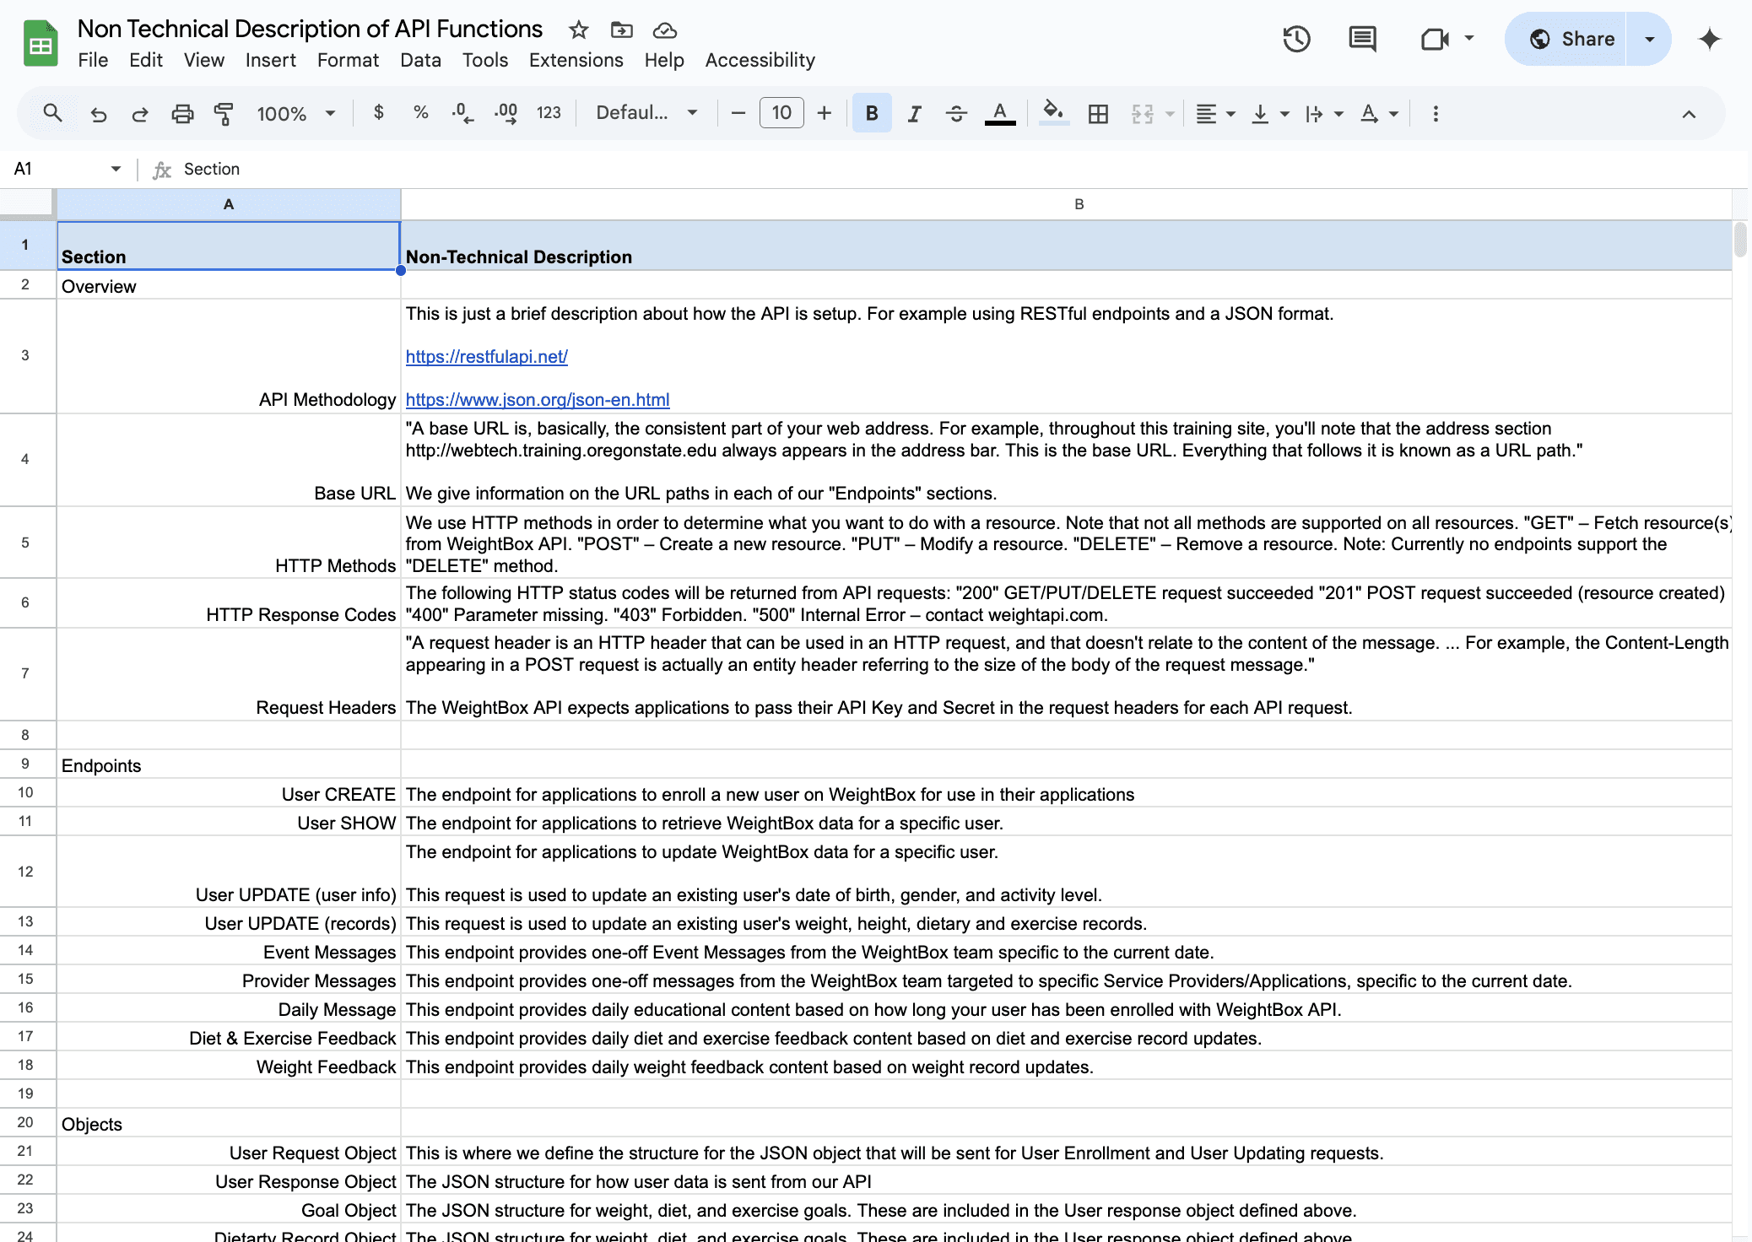Pick a cell fill color

click(1053, 113)
